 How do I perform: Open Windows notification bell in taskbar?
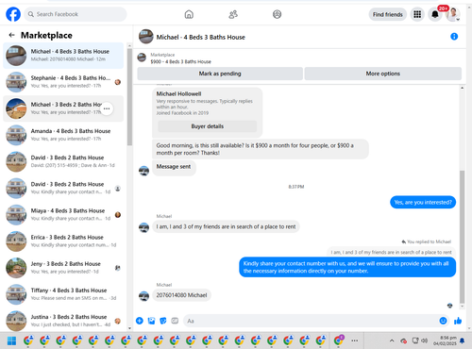(x=462, y=341)
